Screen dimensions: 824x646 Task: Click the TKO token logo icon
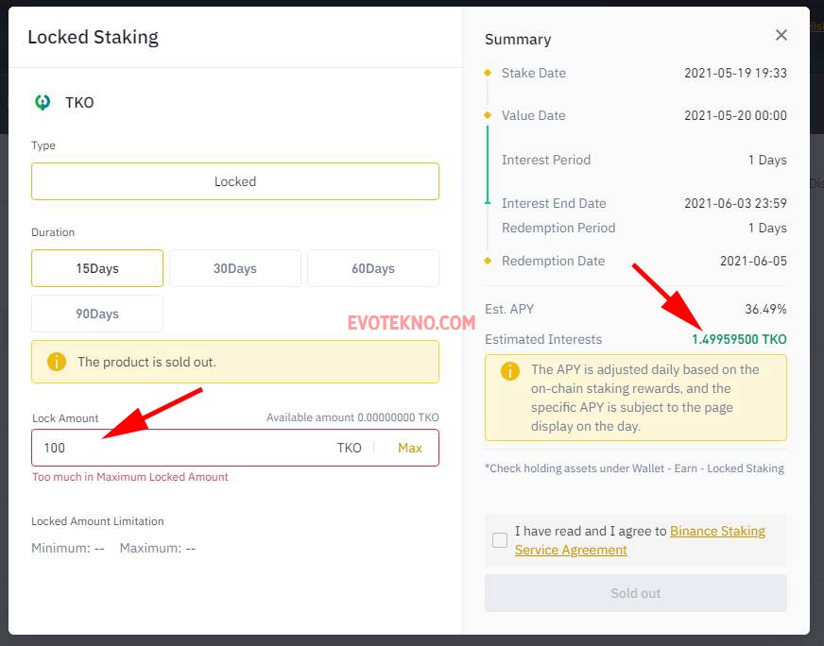pyautogui.click(x=43, y=102)
